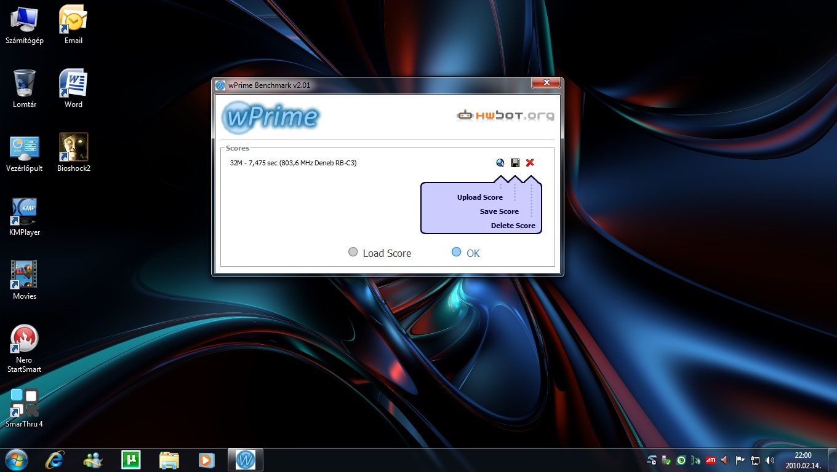This screenshot has width=837, height=472.
Task: Open the Windows Start menu
Action: (x=17, y=460)
